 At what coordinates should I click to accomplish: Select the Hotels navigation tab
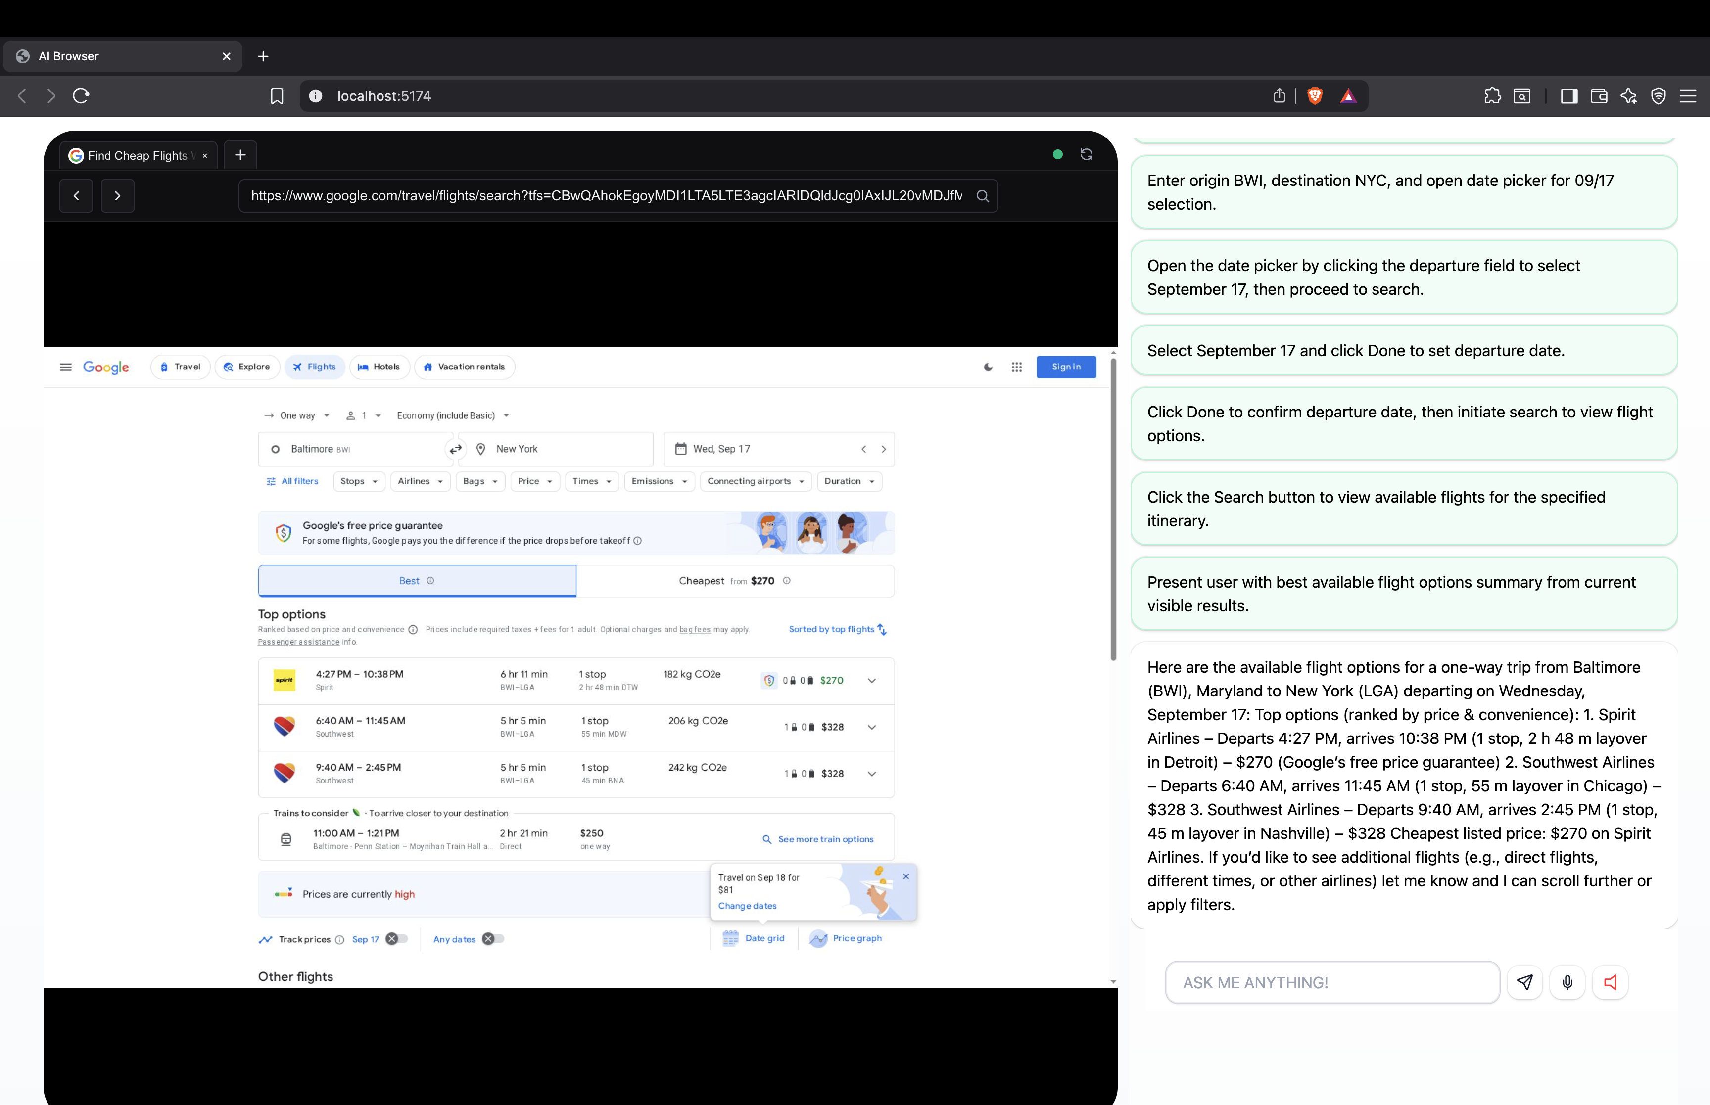click(x=380, y=368)
